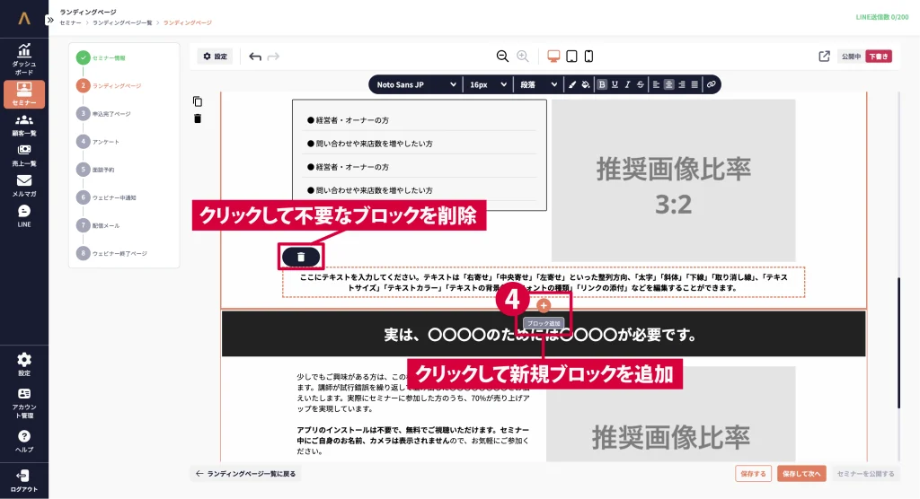Toggle strikethrough text formatting
The width and height of the screenshot is (920, 499).
(x=640, y=84)
